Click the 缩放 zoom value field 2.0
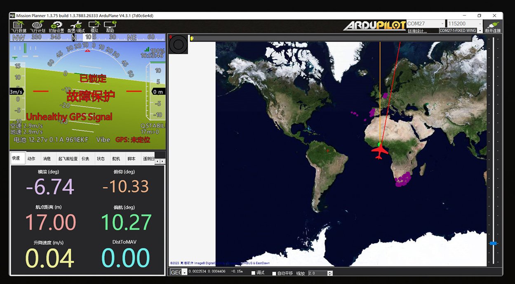Viewport: 515px width, 284px height. click(x=317, y=273)
